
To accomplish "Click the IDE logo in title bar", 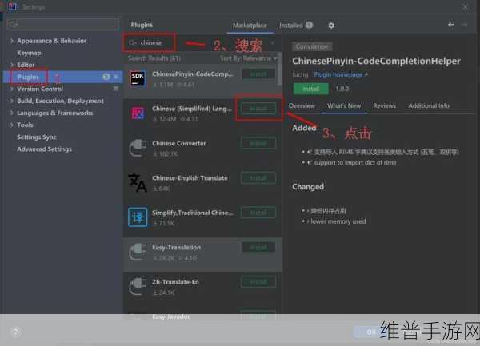I will (x=12, y=6).
